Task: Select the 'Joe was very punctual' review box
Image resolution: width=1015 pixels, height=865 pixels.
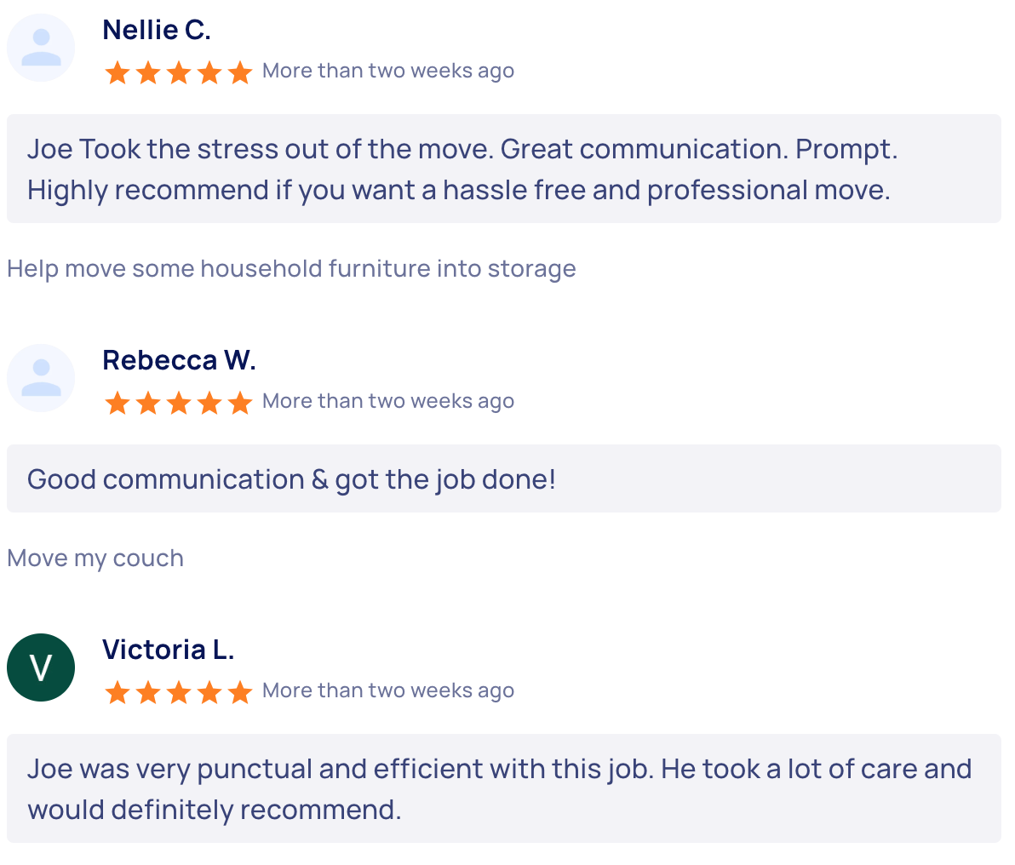Action: click(503, 788)
